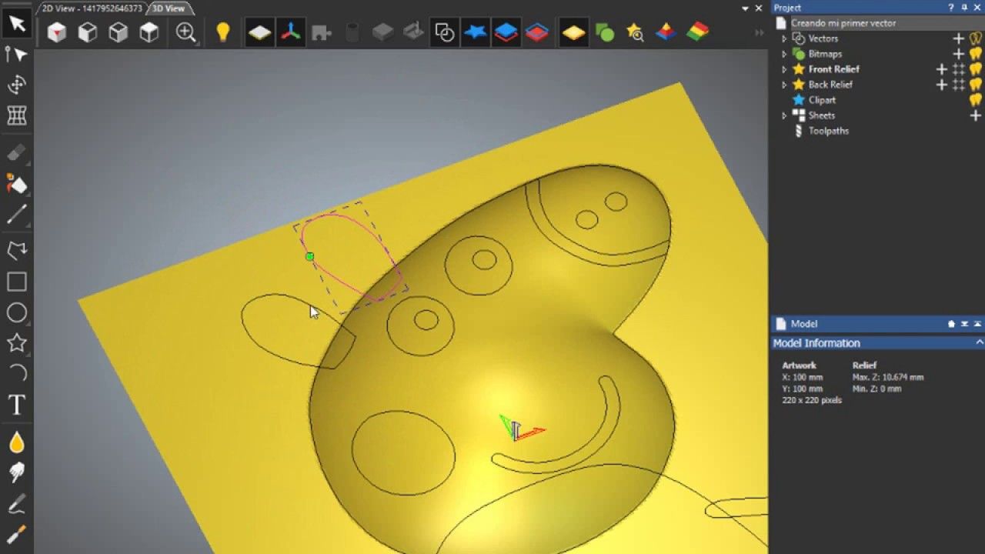Collapse the Vectors tree item

click(784, 38)
